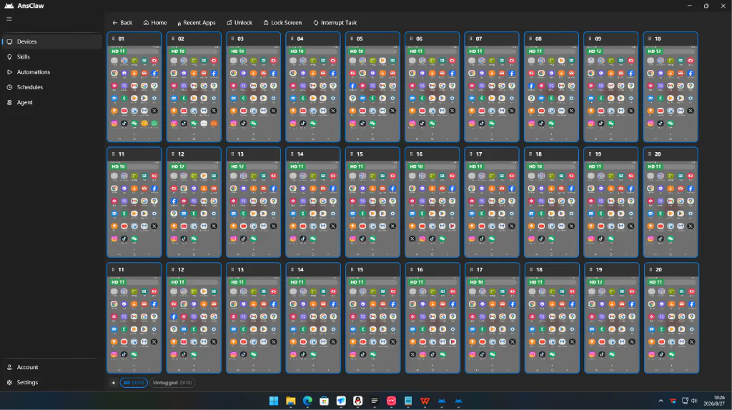Click the HD 12 badge on device 09
This screenshot has width=732, height=410.
(595, 51)
